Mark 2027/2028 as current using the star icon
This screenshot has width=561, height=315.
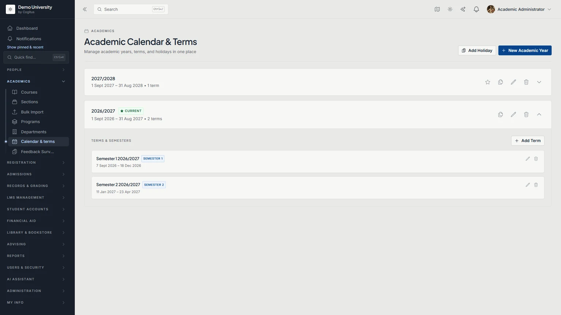pyautogui.click(x=488, y=82)
